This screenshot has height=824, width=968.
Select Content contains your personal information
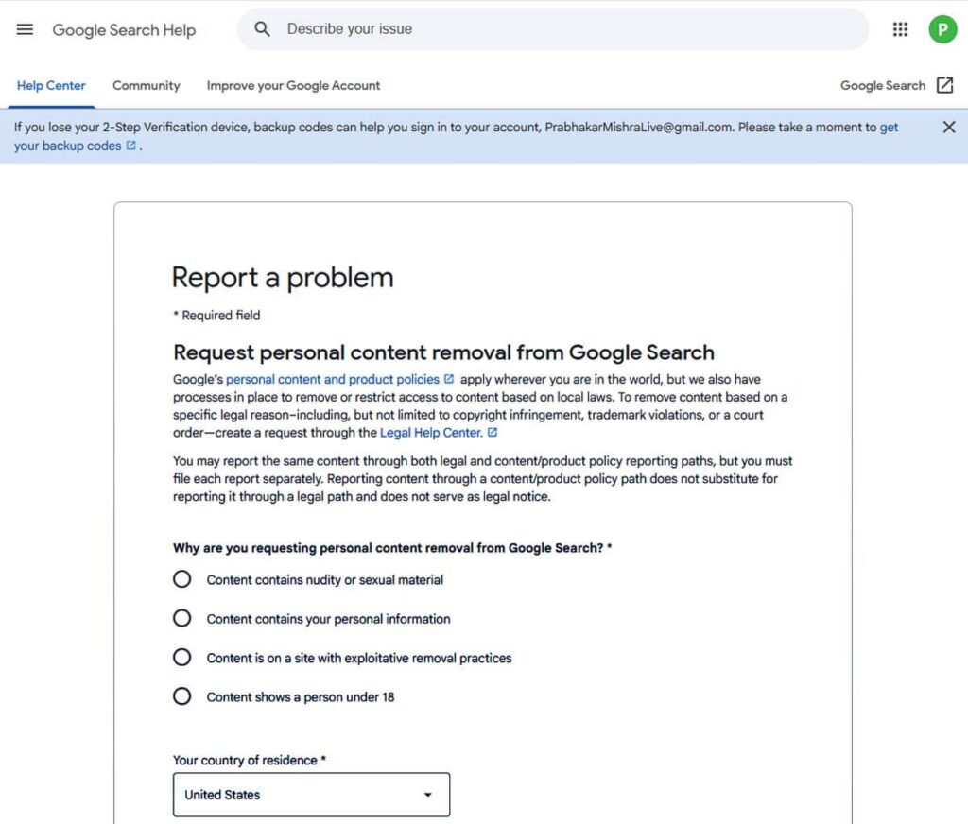181,618
